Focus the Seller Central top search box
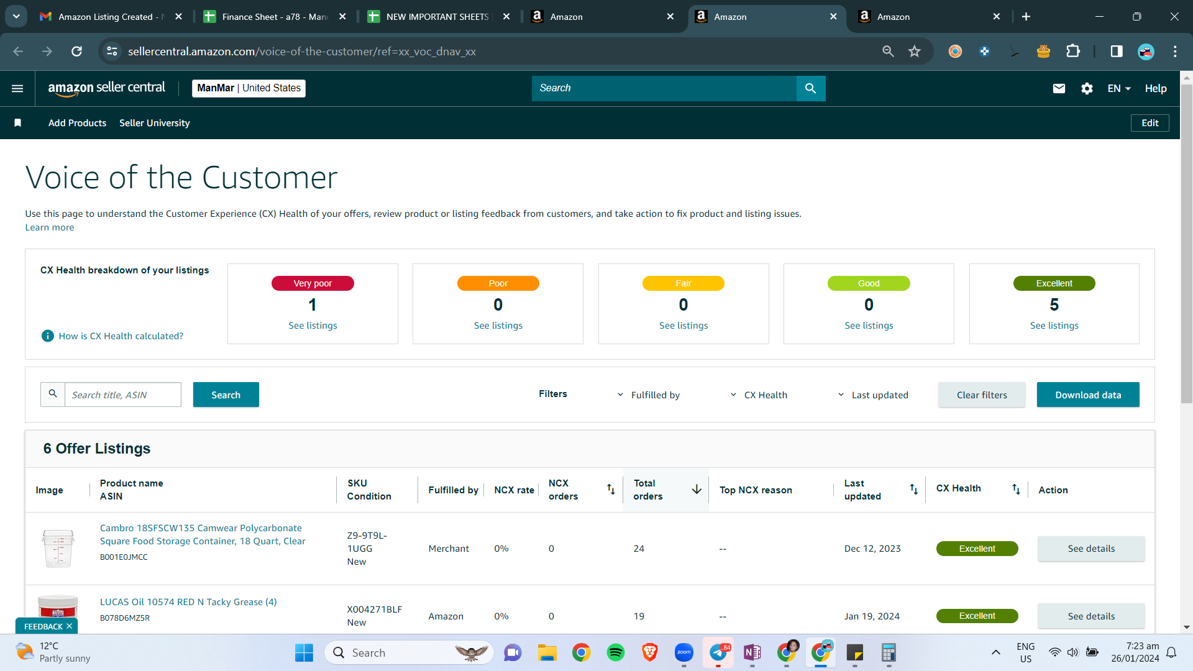Image resolution: width=1193 pixels, height=671 pixels. click(x=664, y=88)
